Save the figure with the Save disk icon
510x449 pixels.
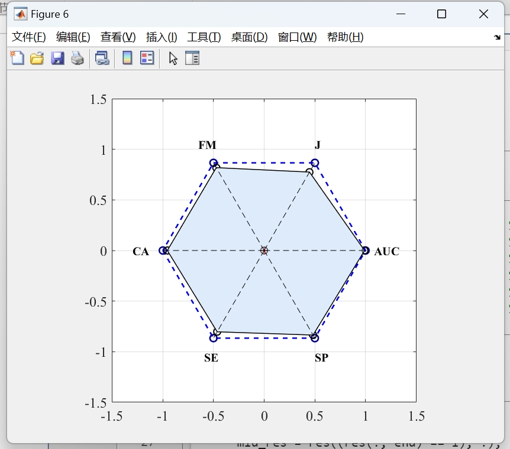coord(57,58)
